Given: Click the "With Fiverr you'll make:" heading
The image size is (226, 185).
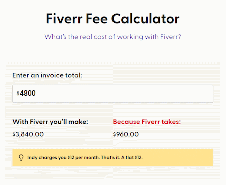Looking at the screenshot, I should 50,122.
